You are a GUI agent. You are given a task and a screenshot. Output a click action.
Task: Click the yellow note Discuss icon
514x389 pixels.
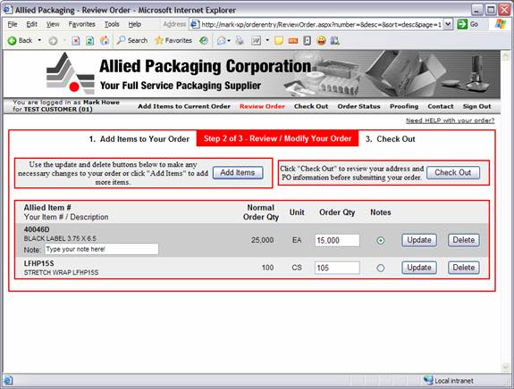click(x=279, y=40)
